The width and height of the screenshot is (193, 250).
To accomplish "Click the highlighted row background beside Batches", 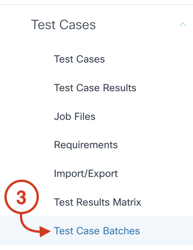I will 166,231.
